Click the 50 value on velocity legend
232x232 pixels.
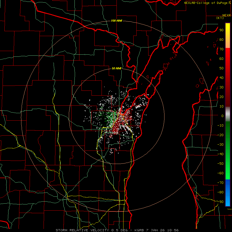[x=221, y=68]
